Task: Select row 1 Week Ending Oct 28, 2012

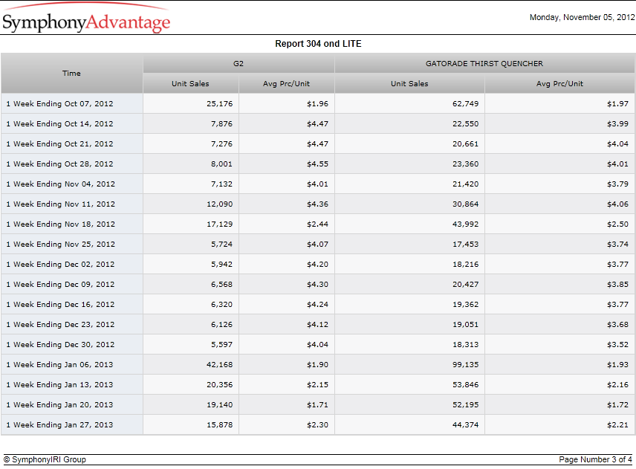Action: (x=318, y=164)
